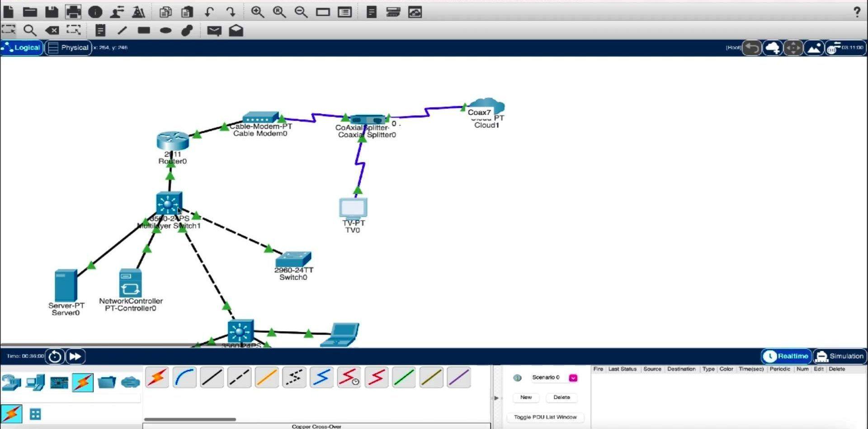The image size is (868, 429).
Task: Switch to Realtime mode
Action: (x=786, y=356)
